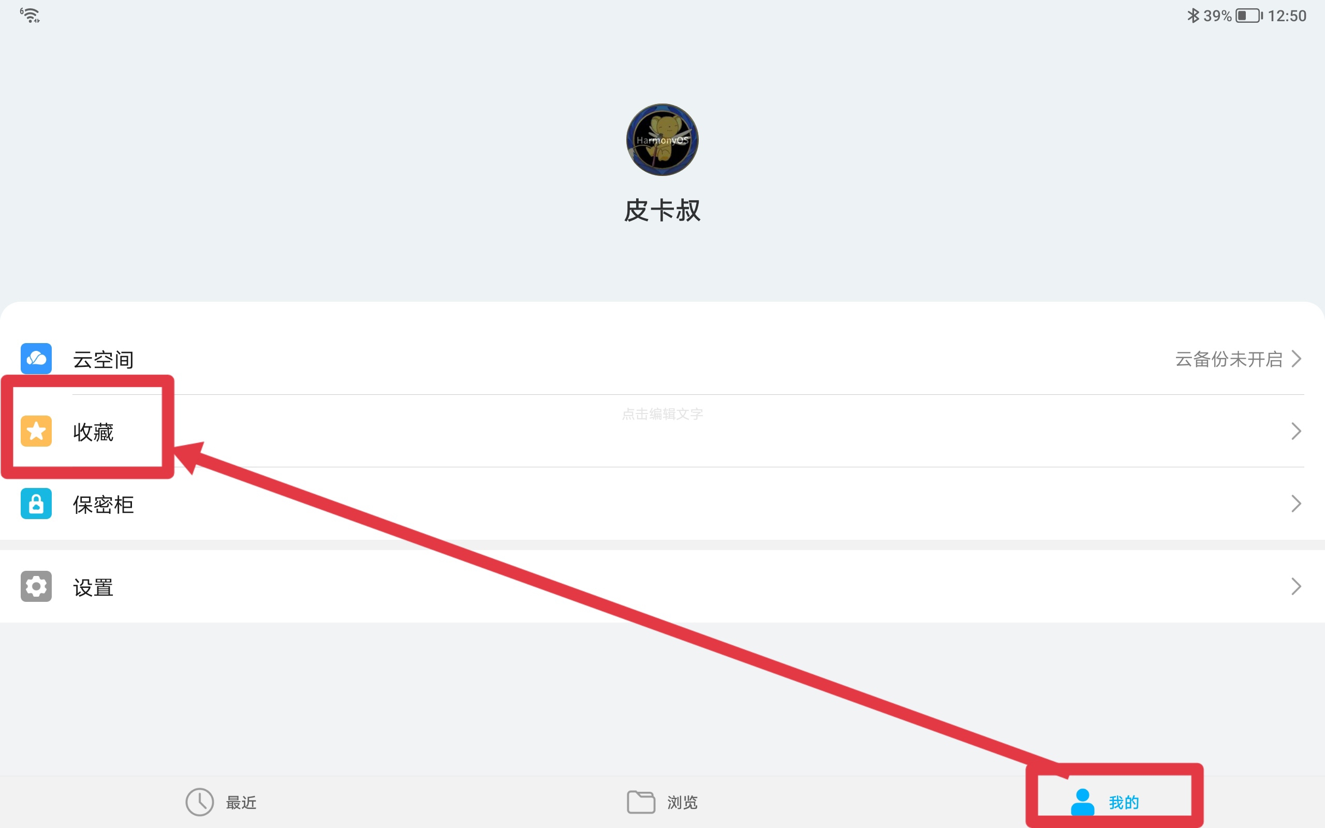Open the blue lock Safe icon
Screen dimensions: 1325x828
coord(36,503)
